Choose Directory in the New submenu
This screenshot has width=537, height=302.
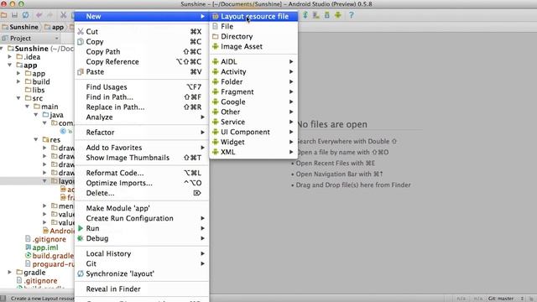253,36
